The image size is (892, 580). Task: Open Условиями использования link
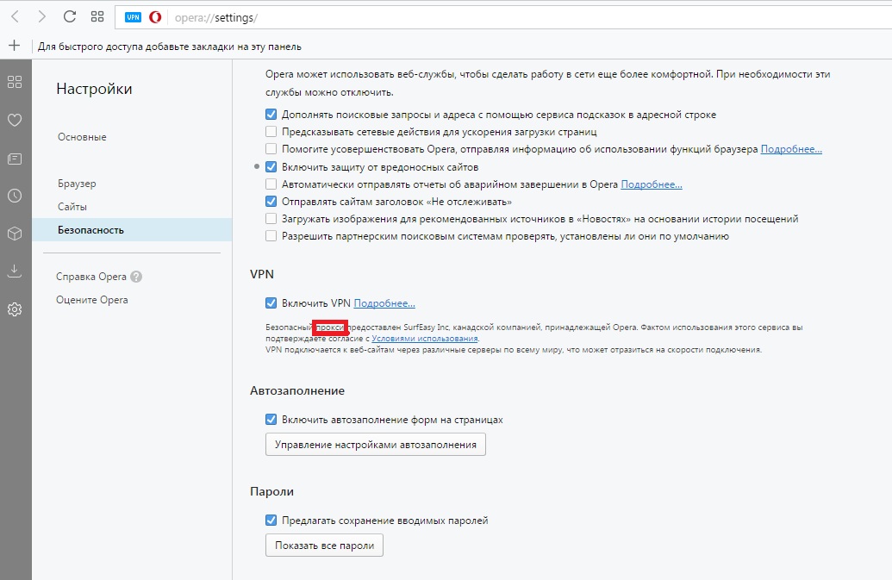pos(424,339)
